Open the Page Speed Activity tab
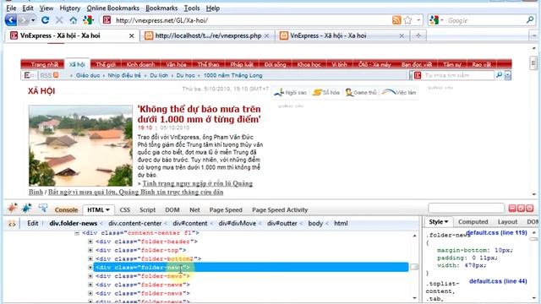 [280, 209]
